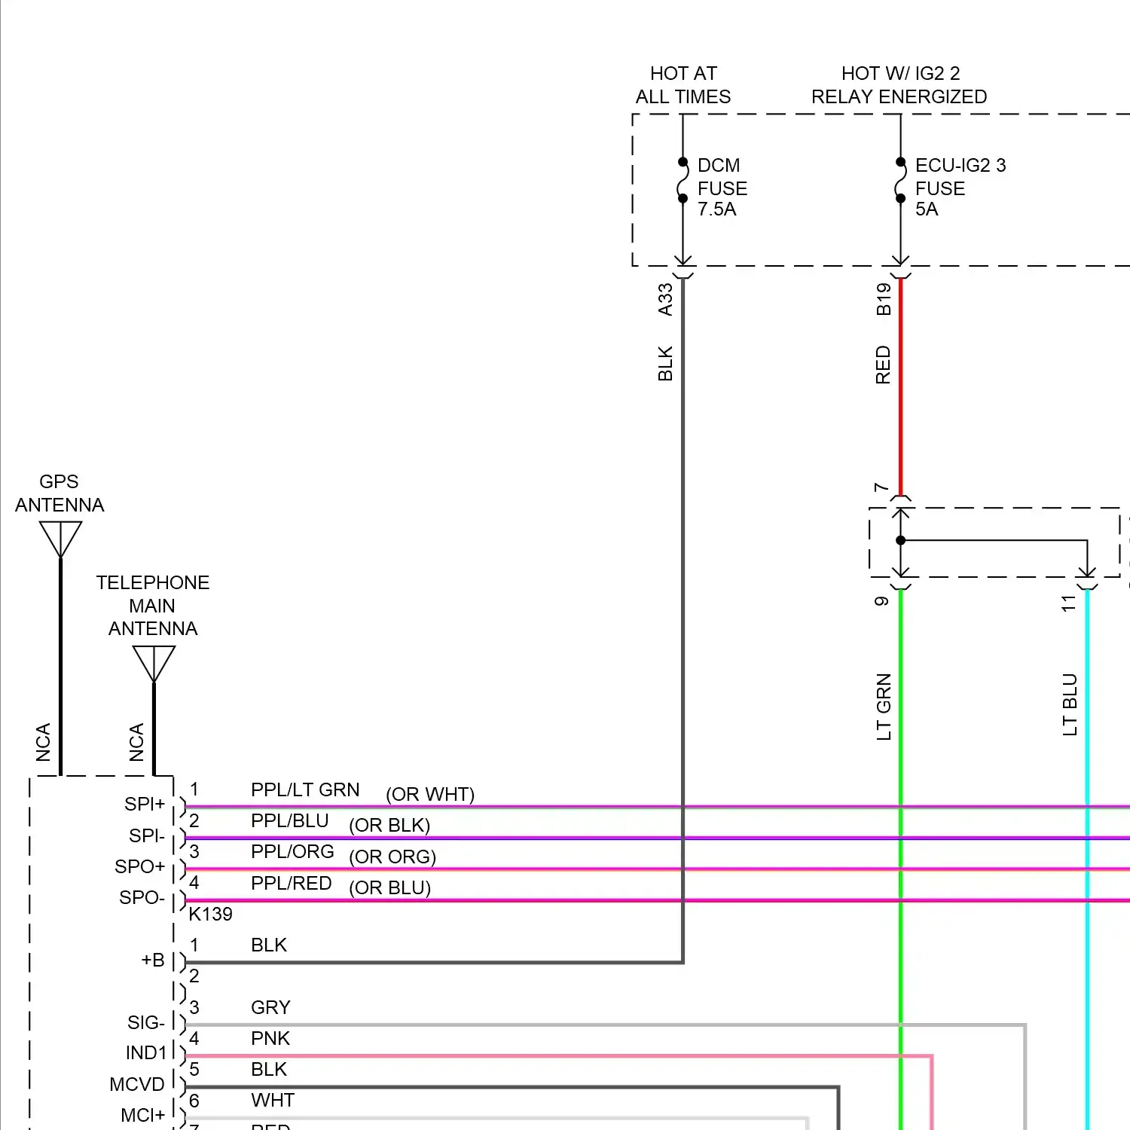Click the ECU-IG2 3 FUSE 5A label
1130x1130 pixels.
960,188
